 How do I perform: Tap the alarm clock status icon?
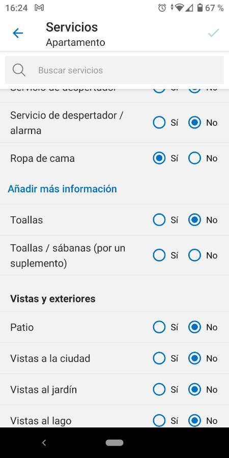[162, 8]
